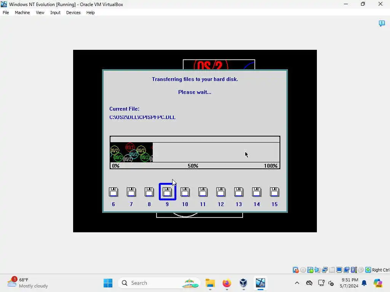
Task: Open the notifications bell
Action: (x=364, y=283)
